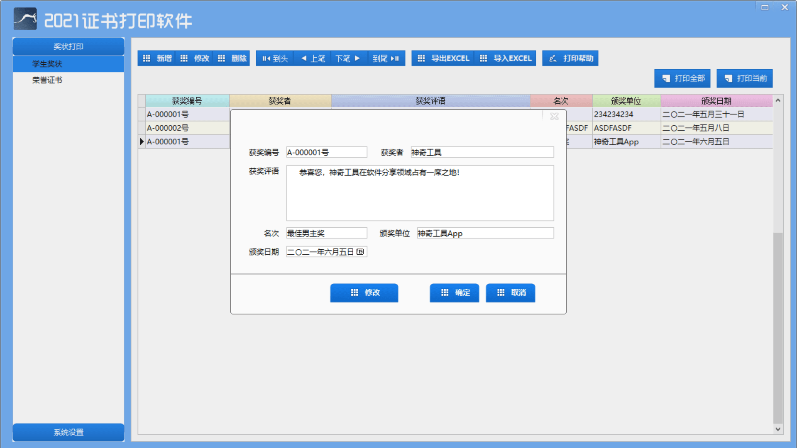This screenshot has width=797, height=448.
Task: Click the 打印当前 button
Action: point(745,78)
